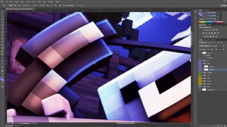Select the Horizontal Type tool

[x=2, y=61]
